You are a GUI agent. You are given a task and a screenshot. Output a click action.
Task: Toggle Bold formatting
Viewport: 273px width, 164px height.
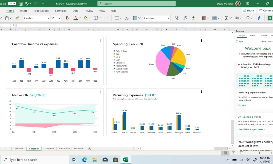click(x=67, y=18)
